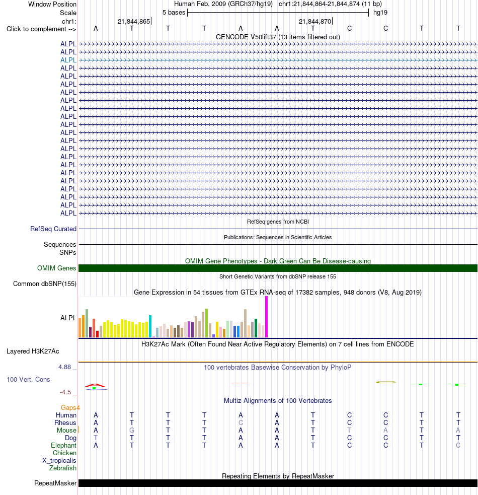Image resolution: width=478 pixels, height=495 pixels.
Task: Select the 'Rhesus' alignment row label
Action: tap(65, 422)
